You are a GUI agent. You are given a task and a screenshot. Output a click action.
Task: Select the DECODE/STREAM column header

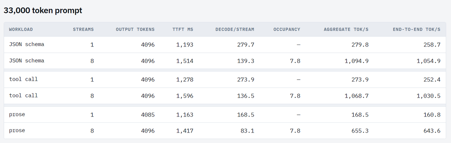click(x=235, y=29)
